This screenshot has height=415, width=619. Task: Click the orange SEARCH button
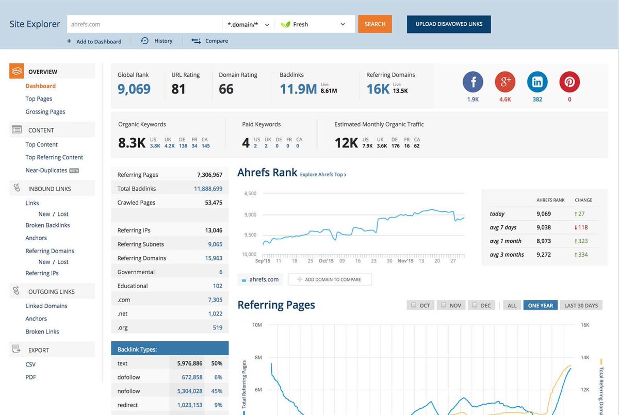pos(375,24)
